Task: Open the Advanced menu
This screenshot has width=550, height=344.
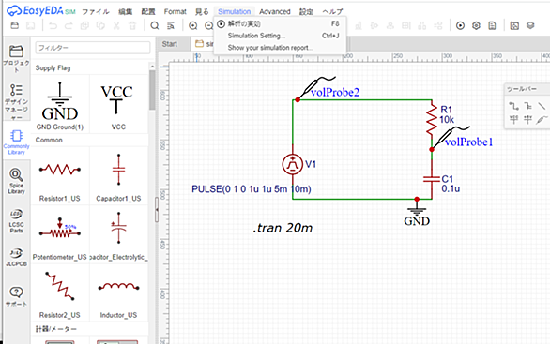Action: coord(275,11)
